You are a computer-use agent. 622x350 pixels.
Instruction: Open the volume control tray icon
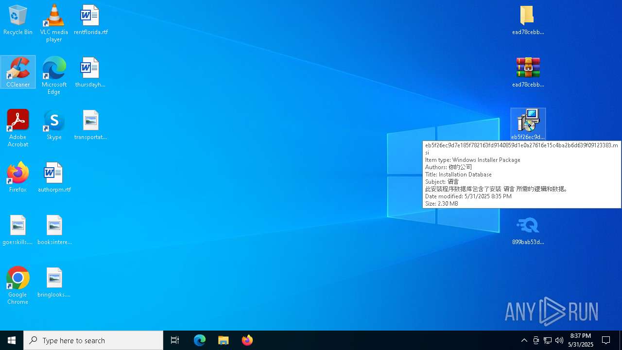click(x=559, y=340)
